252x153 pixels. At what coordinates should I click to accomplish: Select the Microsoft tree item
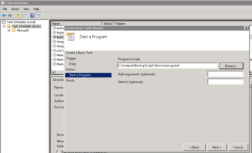(23, 30)
